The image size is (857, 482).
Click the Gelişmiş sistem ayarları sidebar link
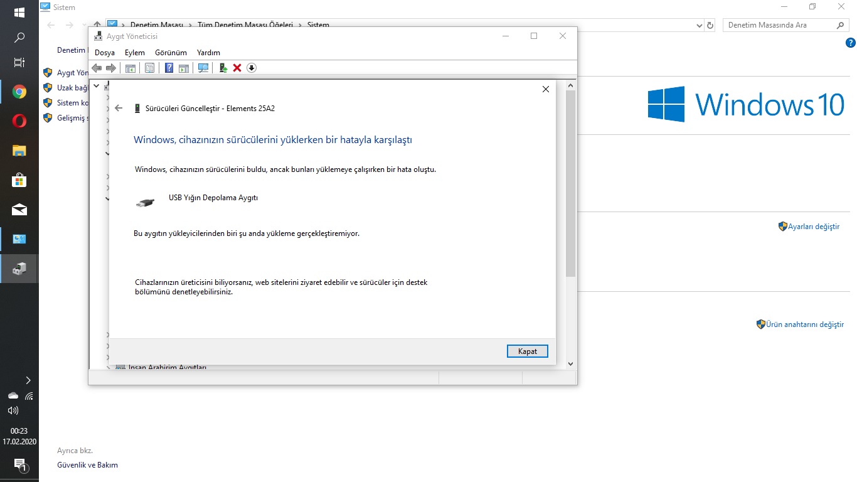click(72, 118)
